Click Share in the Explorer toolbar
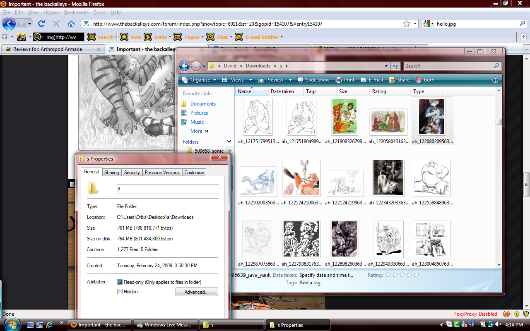530x331 pixels. [399, 80]
